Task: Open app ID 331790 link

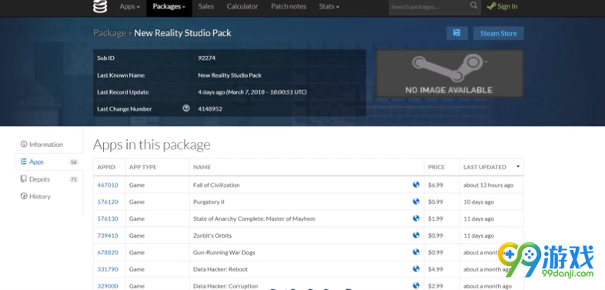Action: pyautogui.click(x=108, y=269)
